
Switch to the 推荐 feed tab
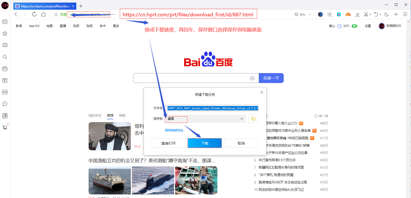tap(110, 115)
